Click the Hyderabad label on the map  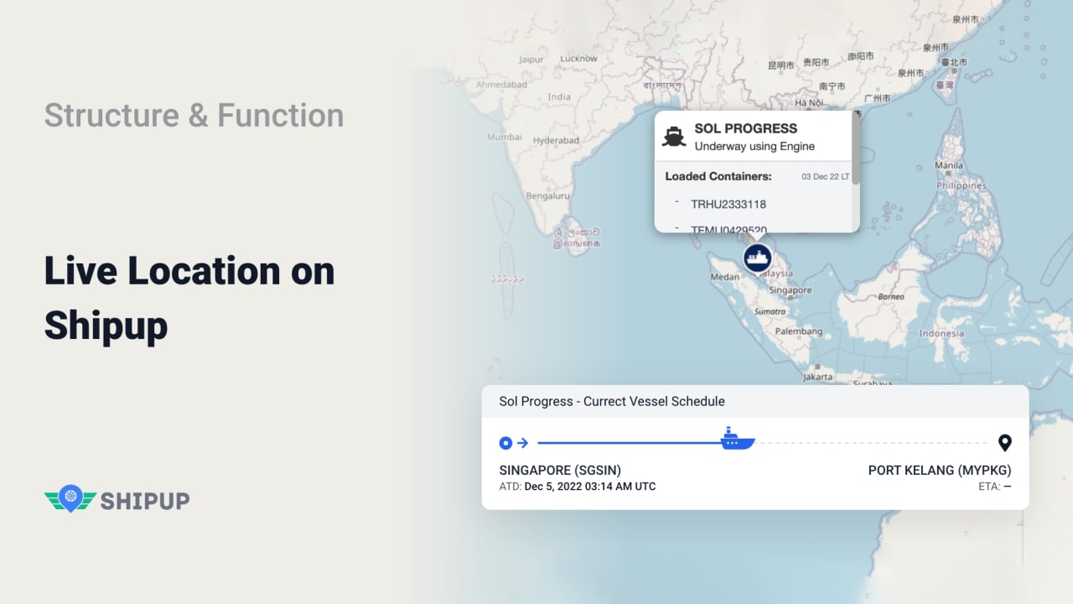click(556, 140)
